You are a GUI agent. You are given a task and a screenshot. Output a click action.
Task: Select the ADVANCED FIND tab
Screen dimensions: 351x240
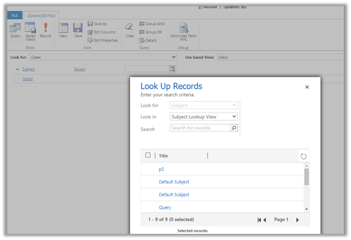point(41,15)
